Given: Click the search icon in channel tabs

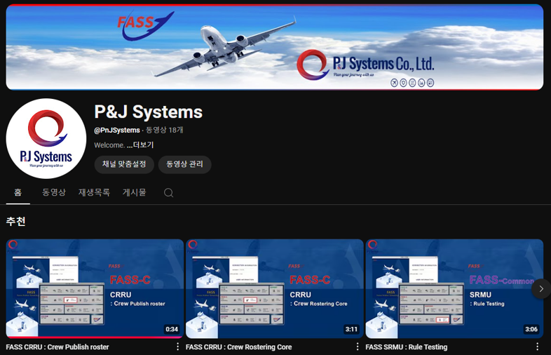Looking at the screenshot, I should click(168, 193).
